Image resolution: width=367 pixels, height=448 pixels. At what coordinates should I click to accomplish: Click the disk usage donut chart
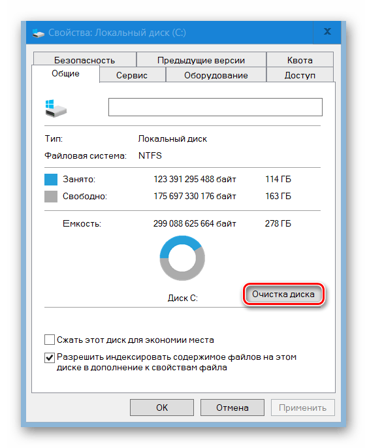pyautogui.click(x=182, y=259)
